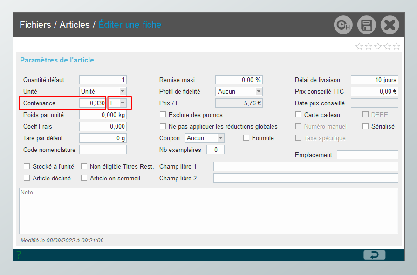
Task: Enable Exclure des promos checkbox
Action: (x=163, y=115)
